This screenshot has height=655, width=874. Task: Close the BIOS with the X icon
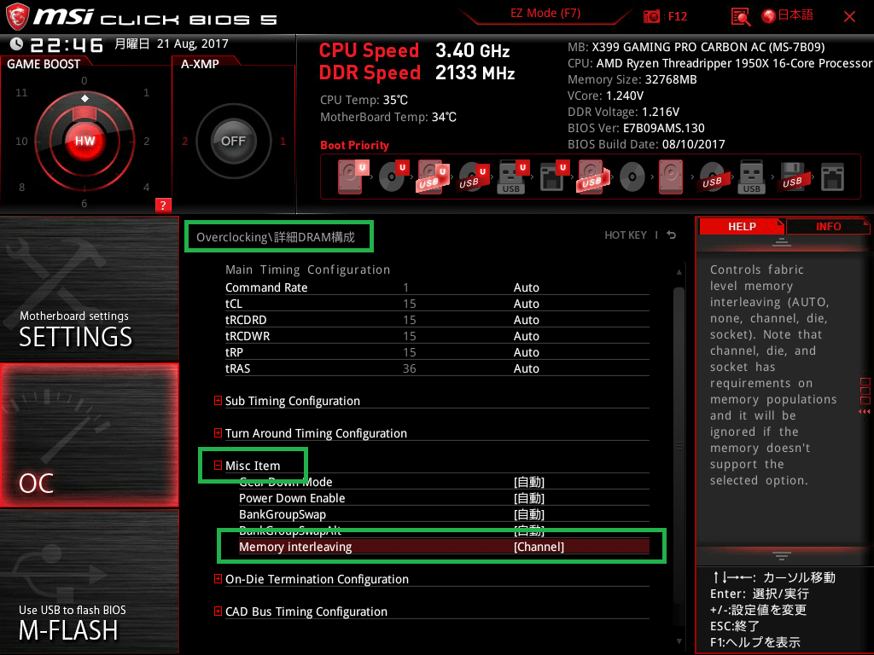(849, 17)
